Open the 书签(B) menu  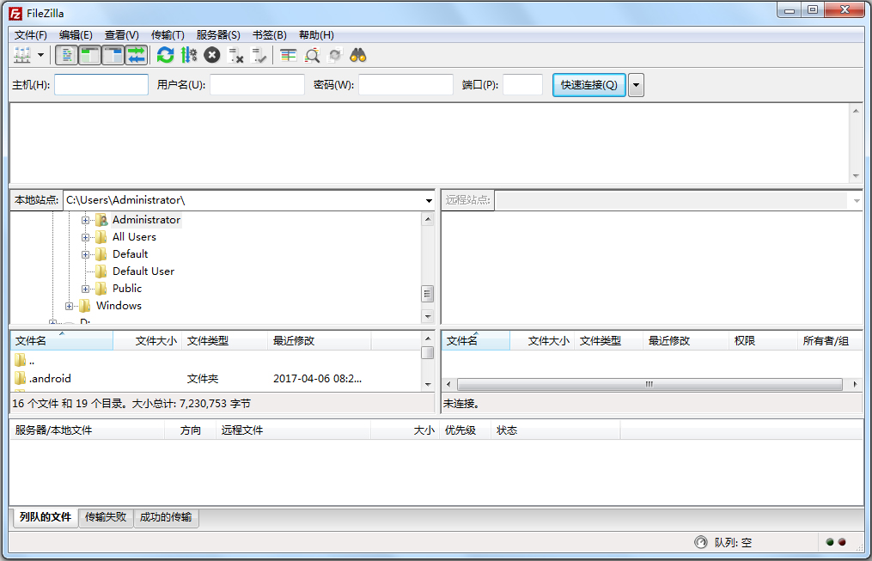click(269, 35)
